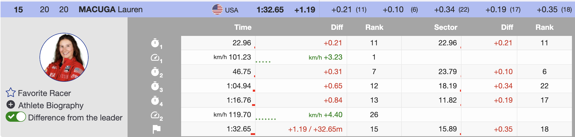575x137 pixels.
Task: Click the finish time 1:32.65 in header row
Action: [x=270, y=10]
